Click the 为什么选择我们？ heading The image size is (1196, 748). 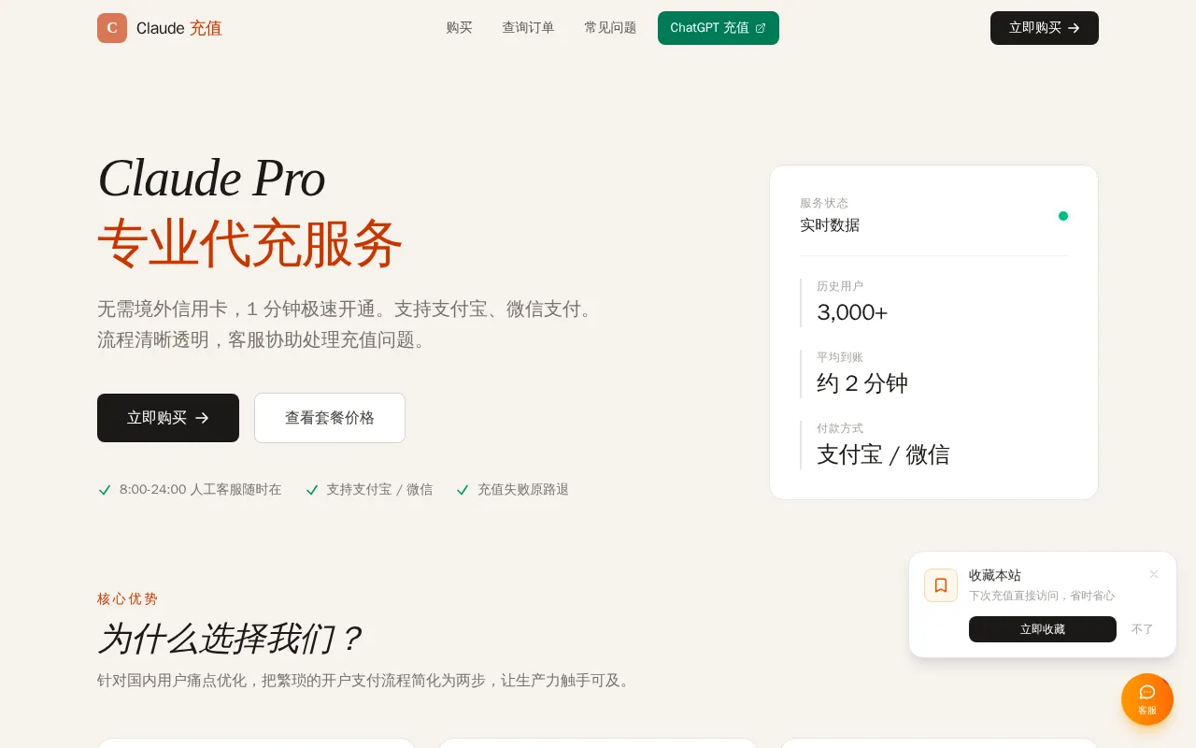click(229, 640)
